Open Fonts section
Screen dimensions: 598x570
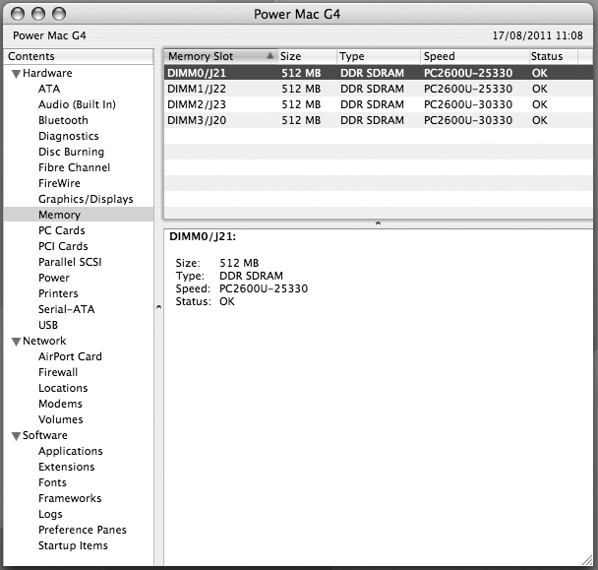[x=53, y=482]
